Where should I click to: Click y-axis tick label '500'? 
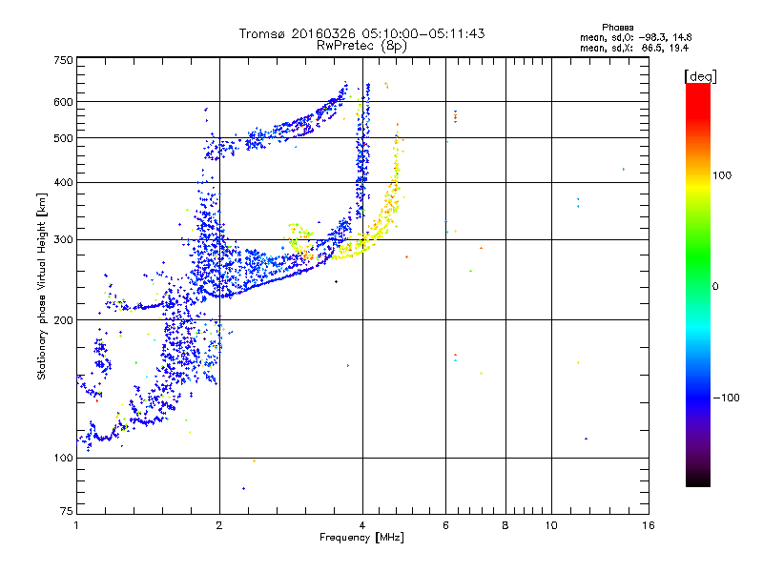pos(63,138)
